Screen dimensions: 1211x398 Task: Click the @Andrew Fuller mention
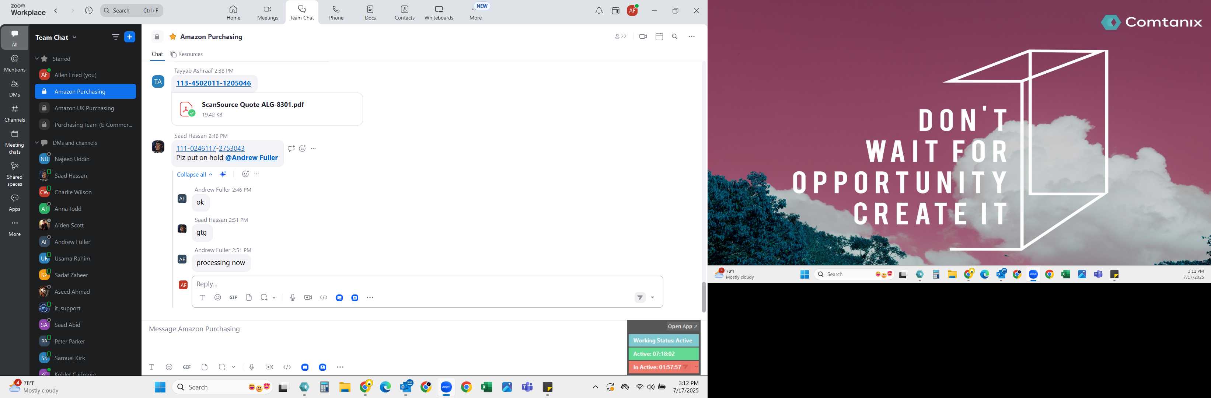point(251,157)
